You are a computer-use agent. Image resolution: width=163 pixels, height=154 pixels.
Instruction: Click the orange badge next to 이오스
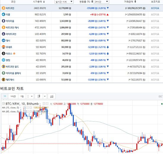(14, 54)
